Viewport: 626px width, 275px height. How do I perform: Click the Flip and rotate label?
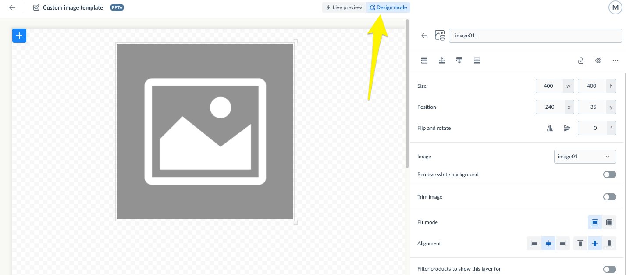coord(434,128)
